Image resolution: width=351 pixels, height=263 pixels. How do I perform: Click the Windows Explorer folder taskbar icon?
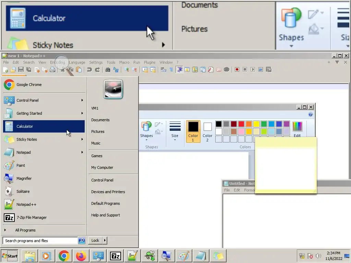[x=30, y=256]
